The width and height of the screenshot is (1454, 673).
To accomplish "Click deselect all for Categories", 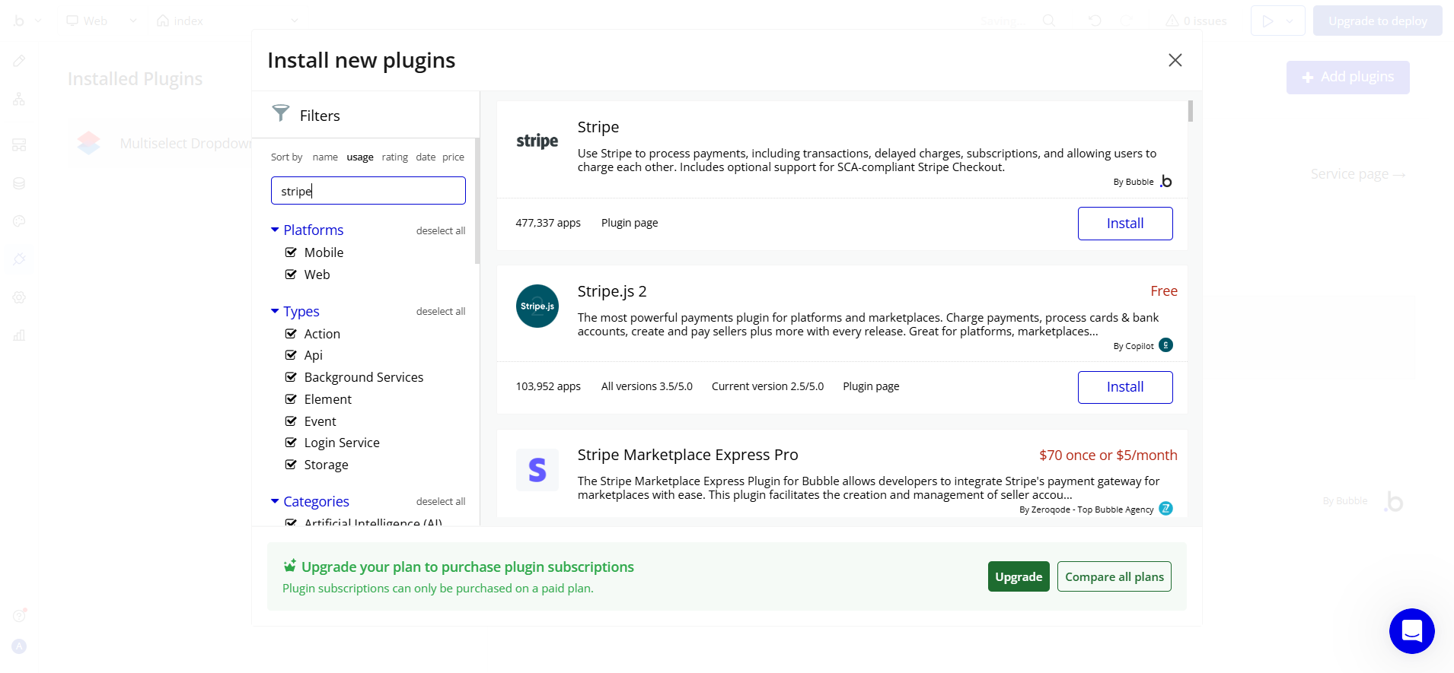I will 441,501.
